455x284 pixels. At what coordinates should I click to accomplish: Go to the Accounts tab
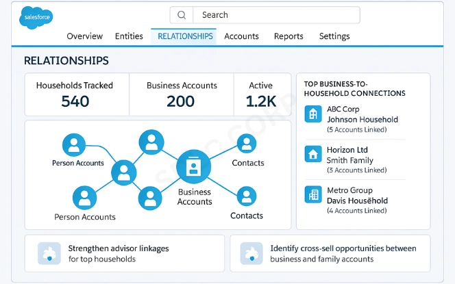pyautogui.click(x=241, y=36)
